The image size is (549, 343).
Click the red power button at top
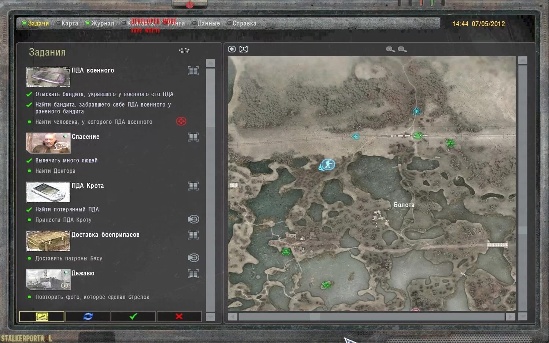tap(189, 4)
